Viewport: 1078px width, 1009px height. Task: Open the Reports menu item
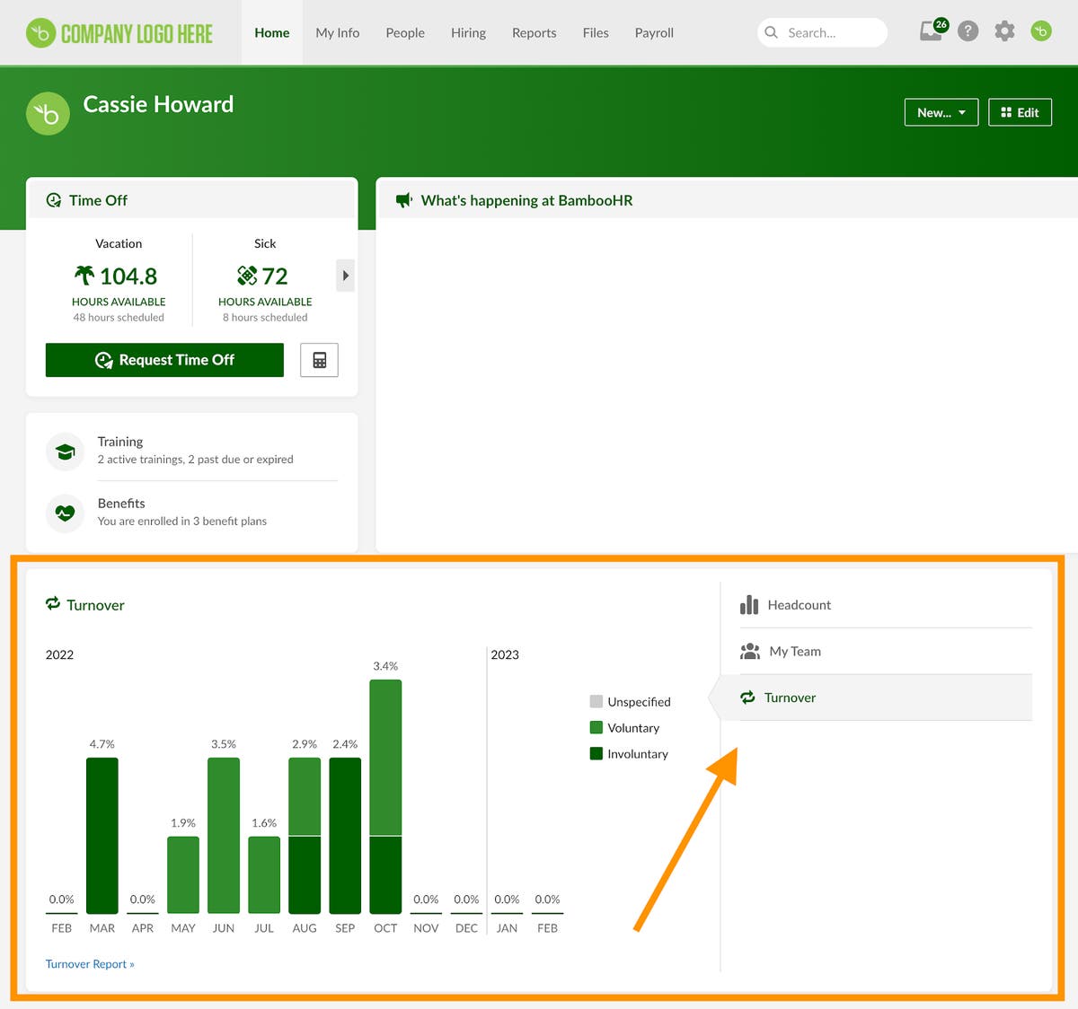coord(534,32)
